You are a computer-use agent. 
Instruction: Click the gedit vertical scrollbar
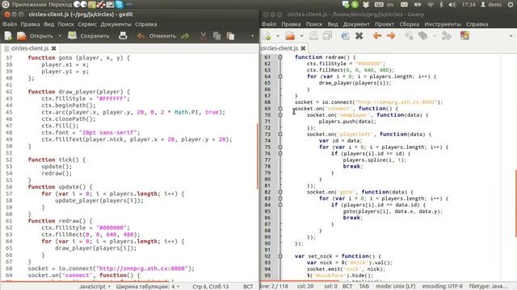coord(258,156)
